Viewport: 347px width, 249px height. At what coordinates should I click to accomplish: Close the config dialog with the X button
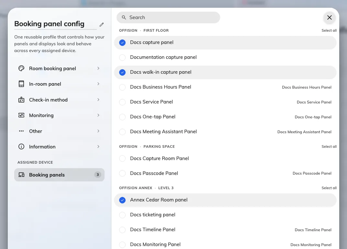tap(329, 17)
